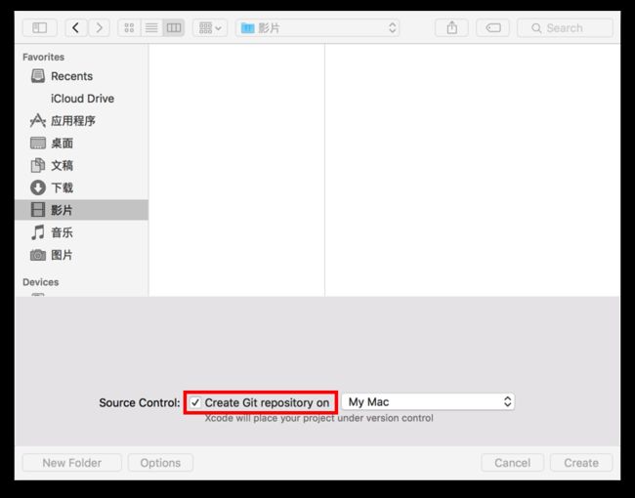The height and width of the screenshot is (498, 635).
Task: Click the film strip icon beside 影片
Action: tap(38, 210)
